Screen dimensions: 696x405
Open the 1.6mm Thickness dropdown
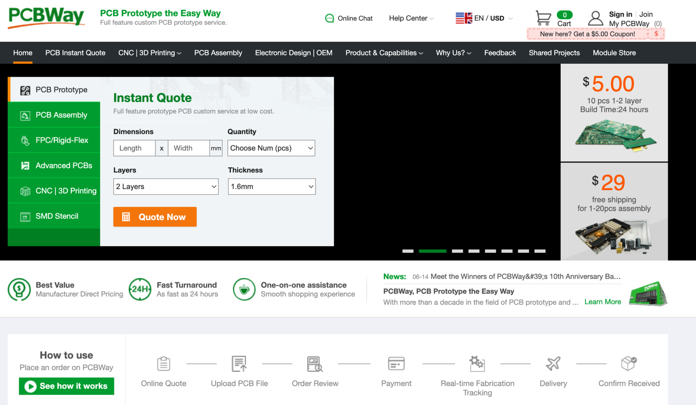[271, 187]
